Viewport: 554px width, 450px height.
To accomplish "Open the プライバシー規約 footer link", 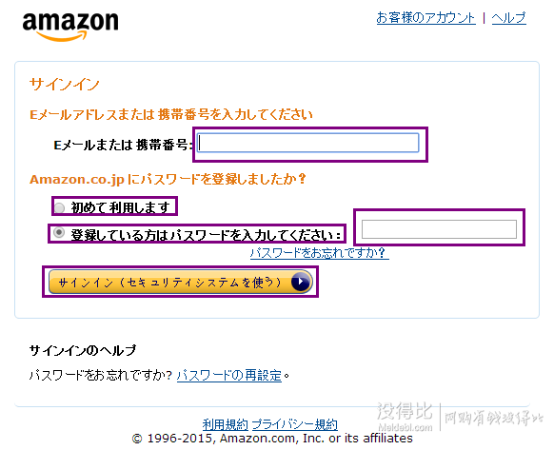I will click(295, 424).
